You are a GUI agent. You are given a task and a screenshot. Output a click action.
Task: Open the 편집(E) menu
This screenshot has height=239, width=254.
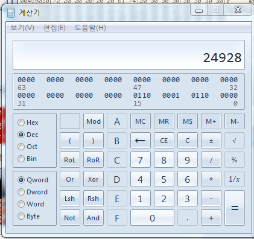[x=54, y=28]
